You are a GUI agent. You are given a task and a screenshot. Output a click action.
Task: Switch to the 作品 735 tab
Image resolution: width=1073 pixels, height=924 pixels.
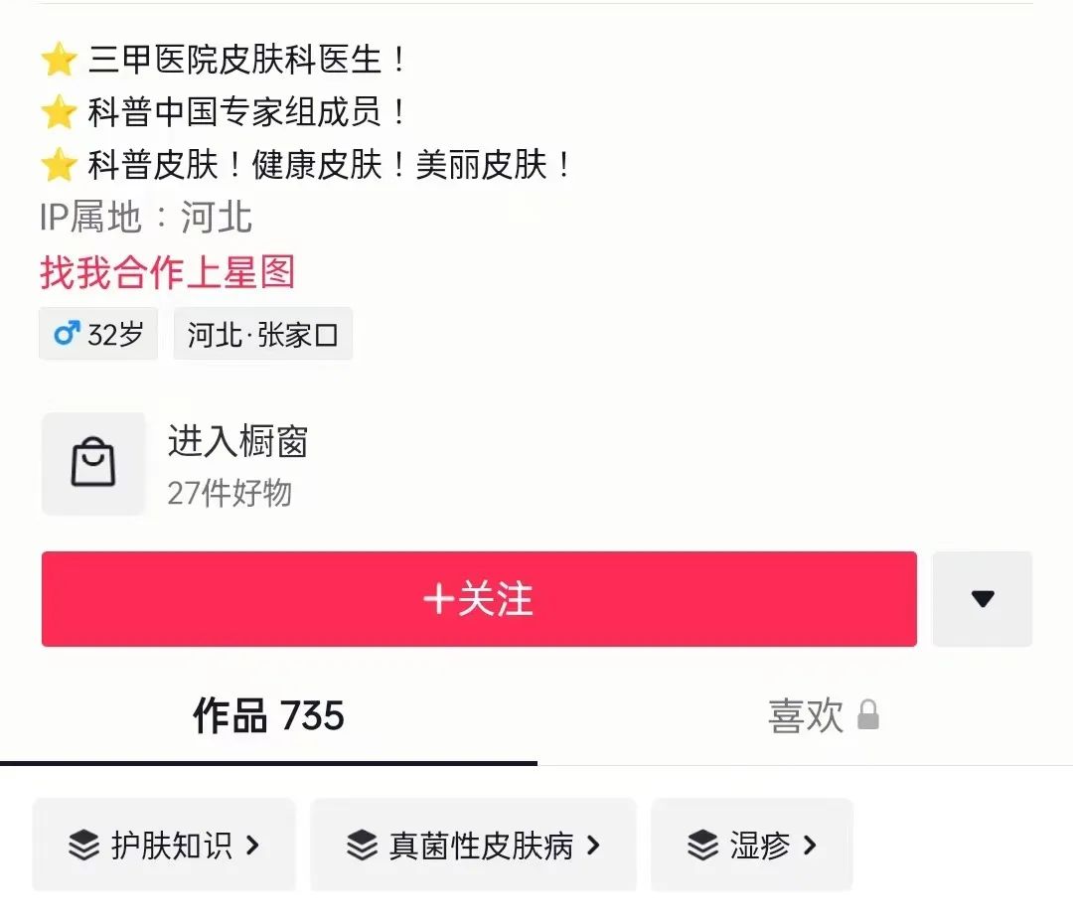[x=268, y=716]
